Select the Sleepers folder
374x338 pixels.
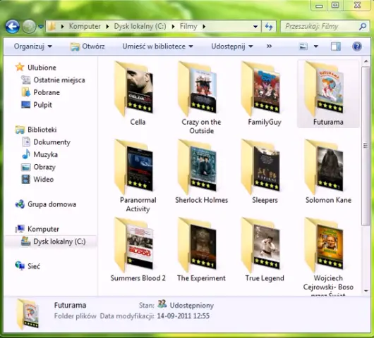click(x=265, y=172)
